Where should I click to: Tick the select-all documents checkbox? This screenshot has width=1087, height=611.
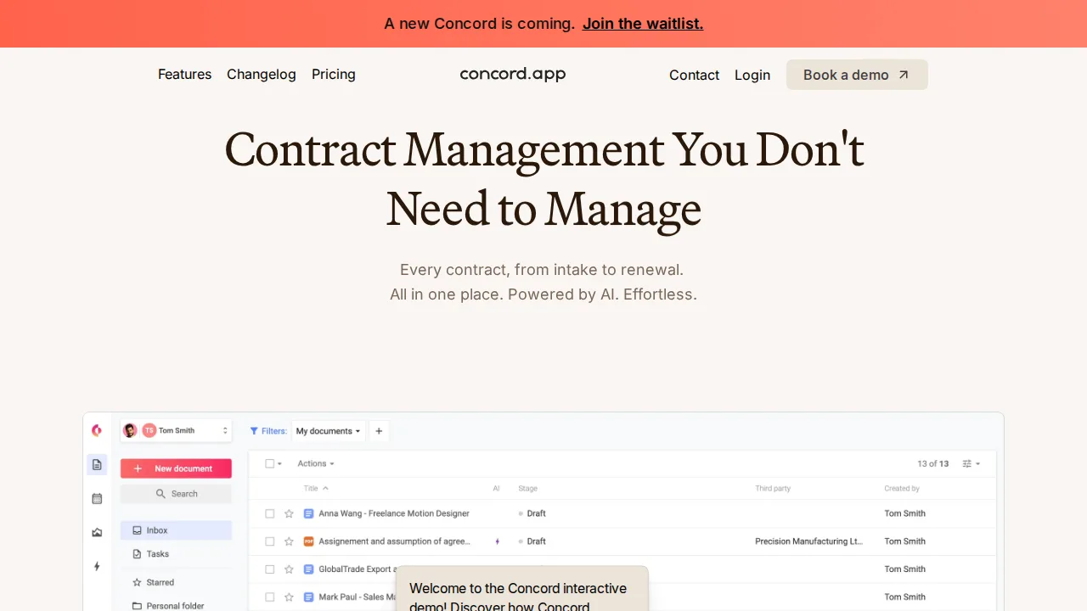pyautogui.click(x=270, y=464)
